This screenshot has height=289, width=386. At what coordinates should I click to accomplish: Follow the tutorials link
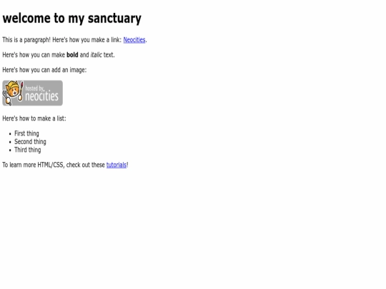click(x=117, y=165)
